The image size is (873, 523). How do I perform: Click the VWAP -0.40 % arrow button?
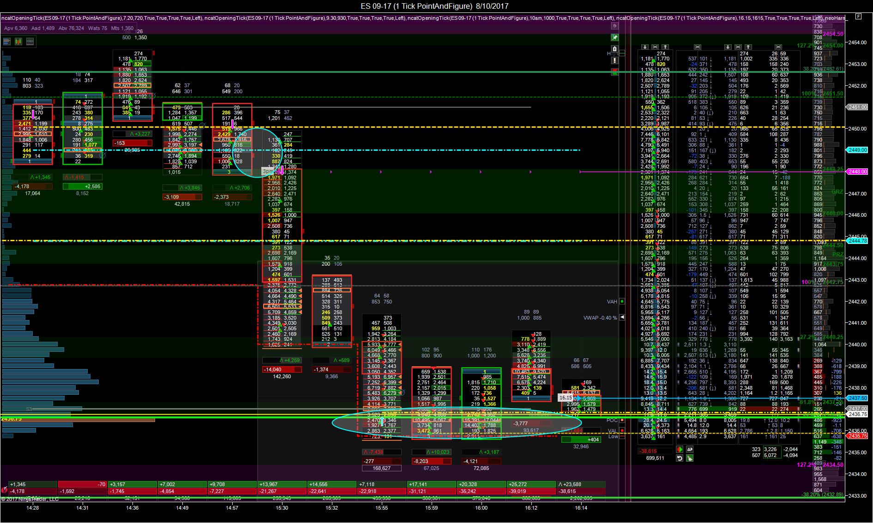point(622,317)
